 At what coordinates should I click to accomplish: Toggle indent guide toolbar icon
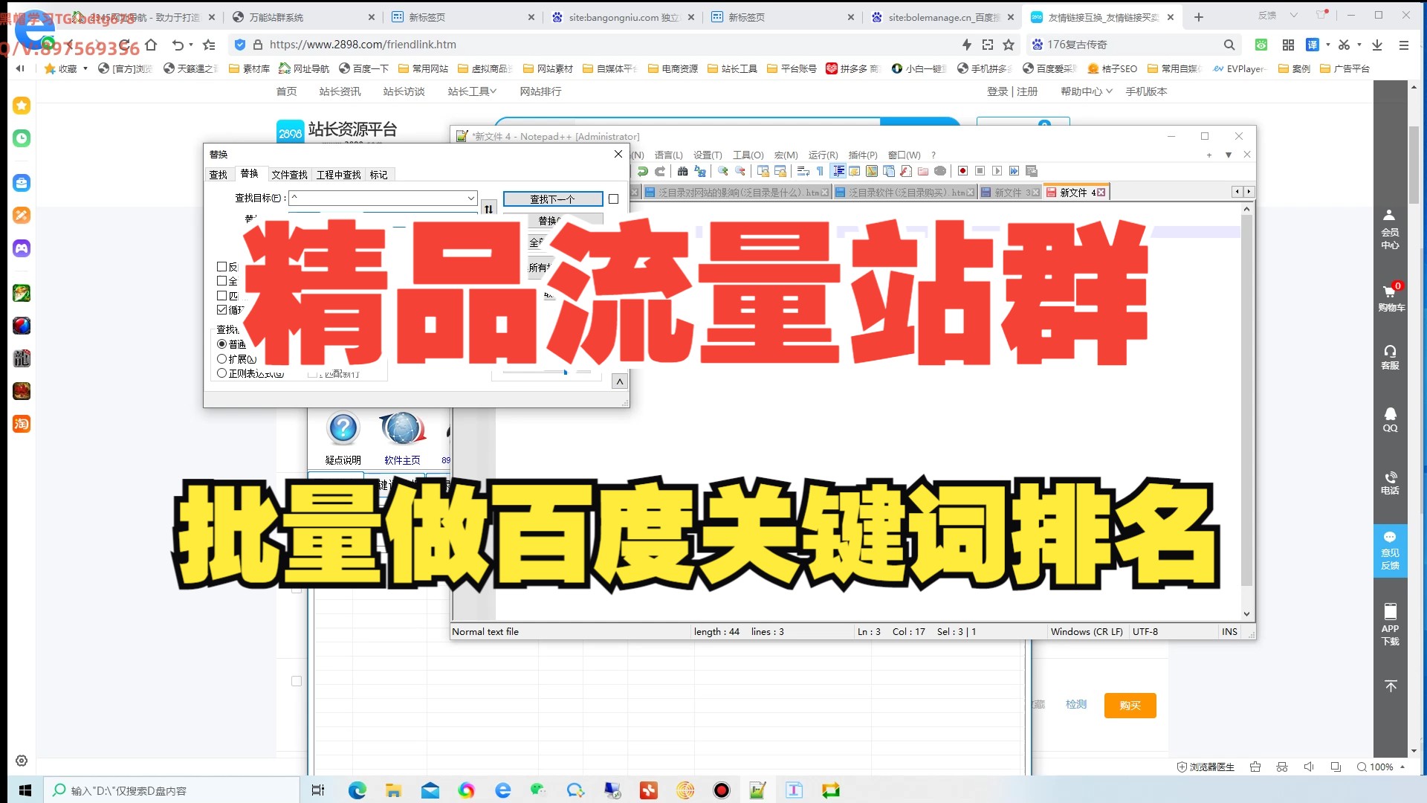click(838, 171)
